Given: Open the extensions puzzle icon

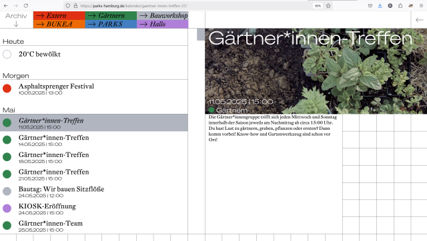Looking at the screenshot, I should pyautogui.click(x=400, y=6).
